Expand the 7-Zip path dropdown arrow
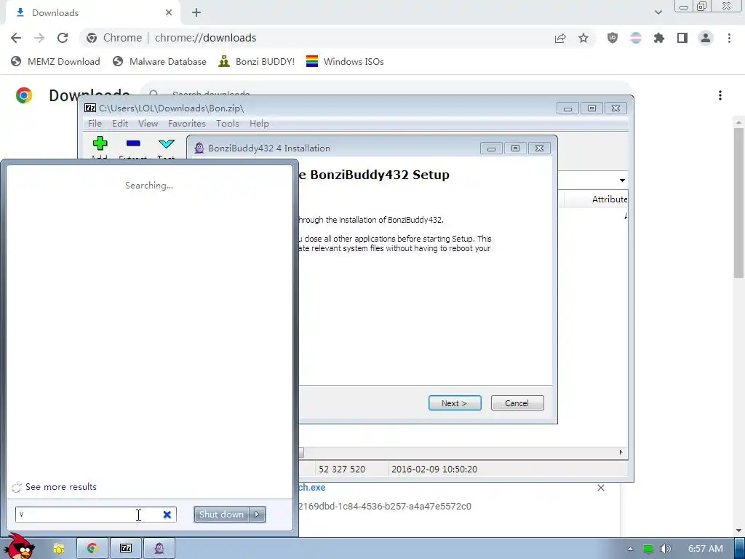 [622, 181]
